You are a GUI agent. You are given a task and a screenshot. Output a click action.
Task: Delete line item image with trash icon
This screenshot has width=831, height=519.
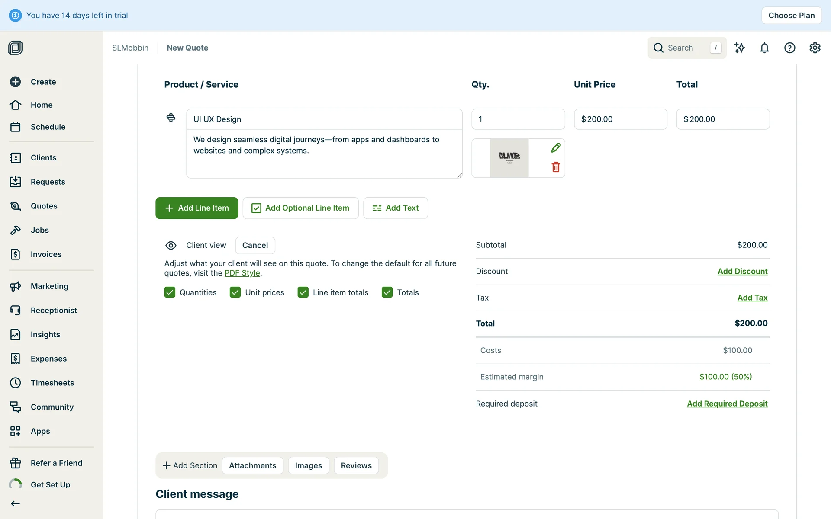click(x=556, y=167)
